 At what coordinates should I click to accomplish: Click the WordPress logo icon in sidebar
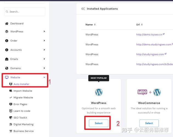(7, 32)
